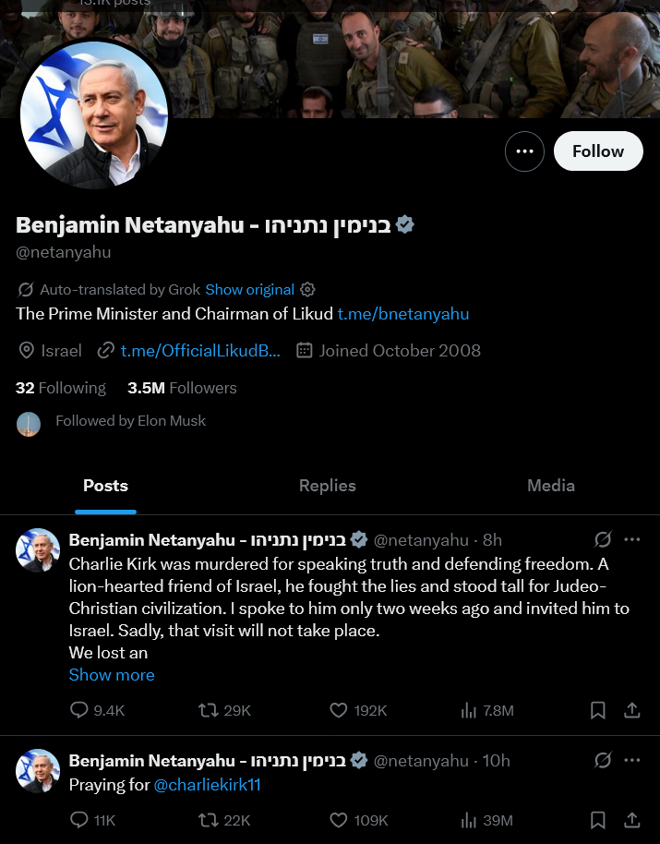The height and width of the screenshot is (844, 660).
Task: Switch to the Media tab
Action: coord(550,486)
